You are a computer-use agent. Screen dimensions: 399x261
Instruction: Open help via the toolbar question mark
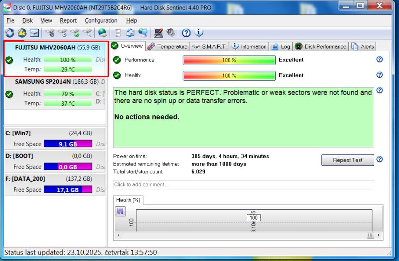coord(186,33)
